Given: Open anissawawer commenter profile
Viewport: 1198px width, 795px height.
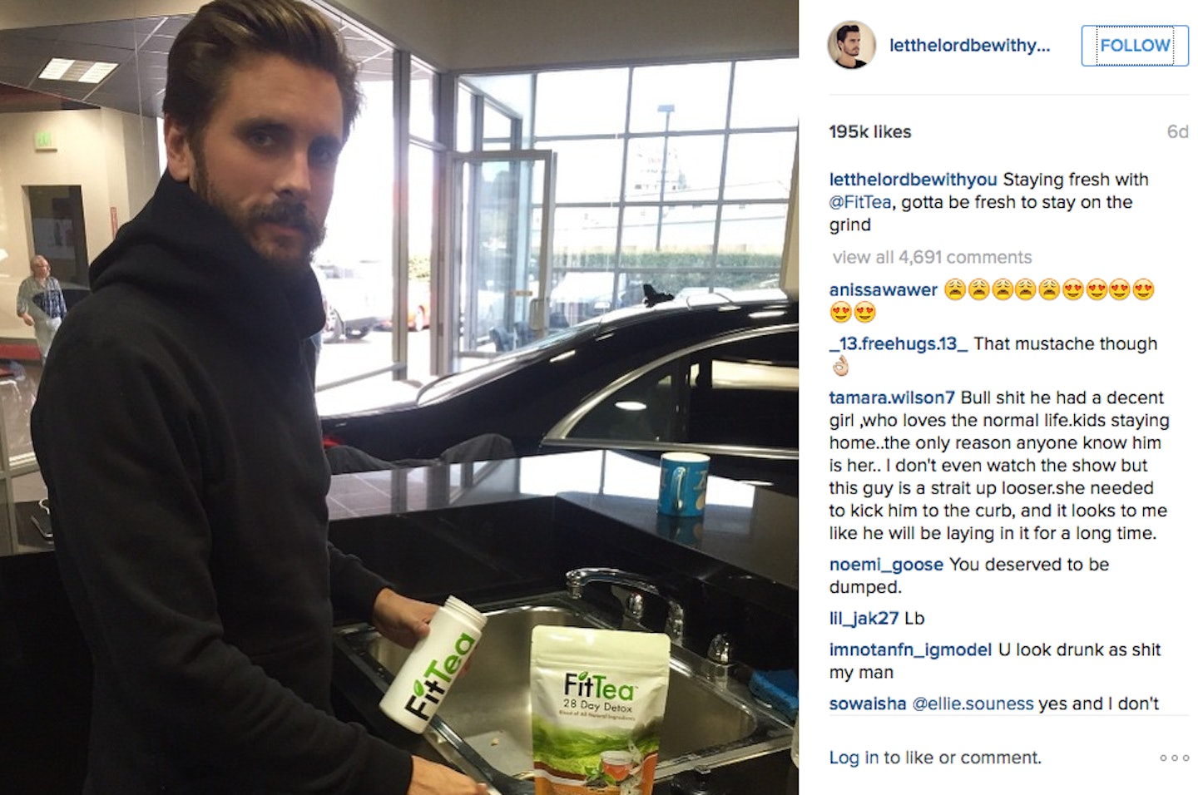Looking at the screenshot, I should coord(883,290).
